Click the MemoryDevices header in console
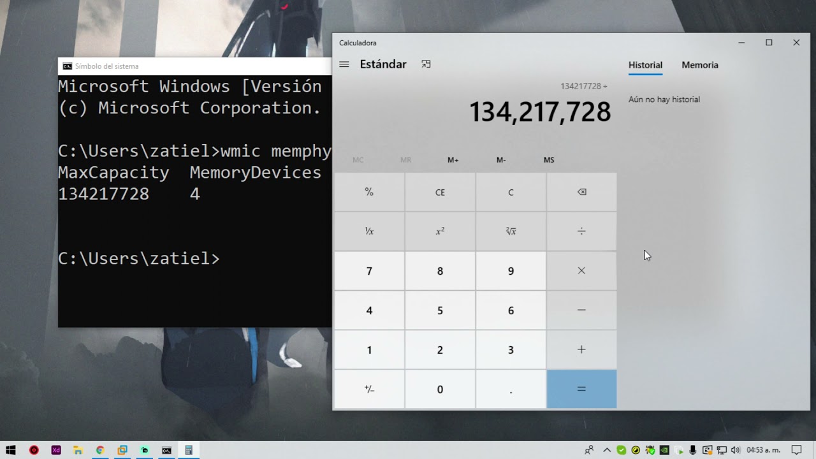Screen dimensions: 816x459 tap(255, 172)
